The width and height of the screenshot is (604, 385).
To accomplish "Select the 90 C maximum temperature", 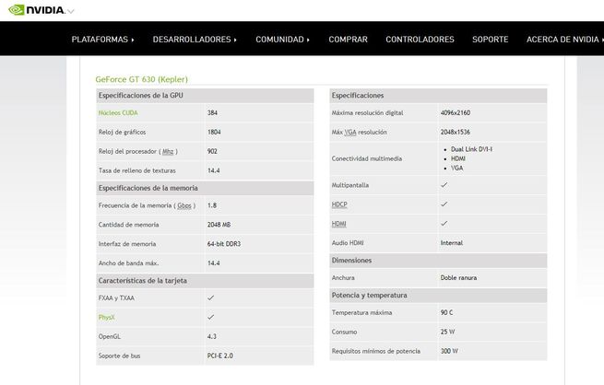I will pos(446,312).
